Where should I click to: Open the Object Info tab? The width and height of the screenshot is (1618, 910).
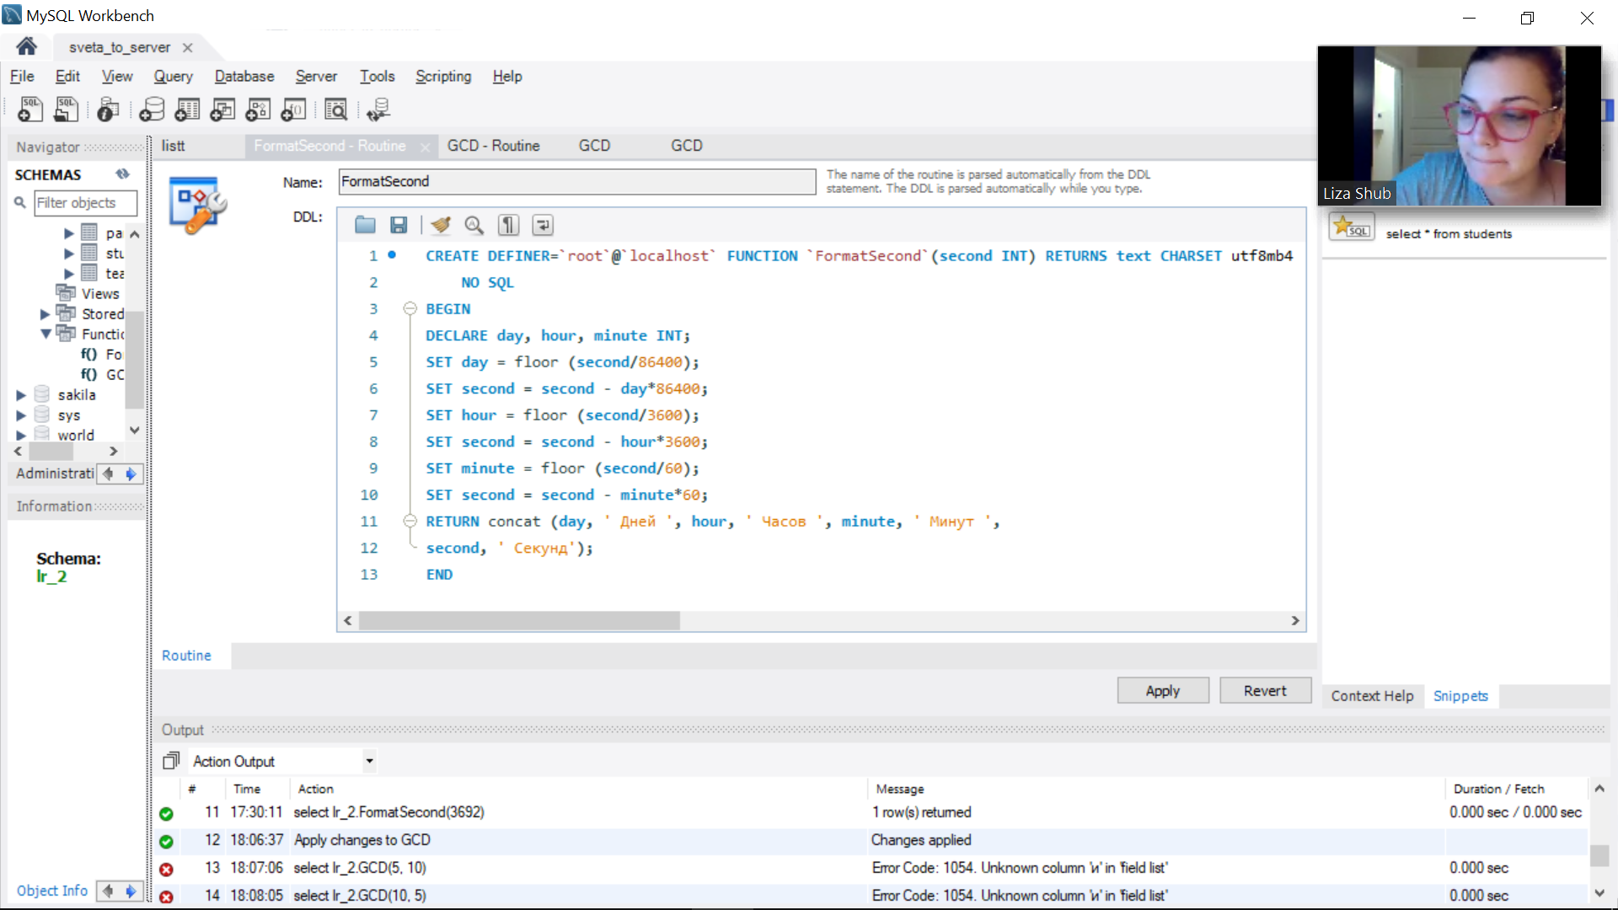(x=52, y=891)
